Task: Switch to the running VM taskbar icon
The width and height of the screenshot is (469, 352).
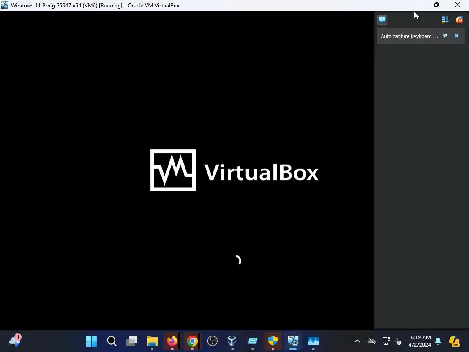Action: click(x=293, y=341)
